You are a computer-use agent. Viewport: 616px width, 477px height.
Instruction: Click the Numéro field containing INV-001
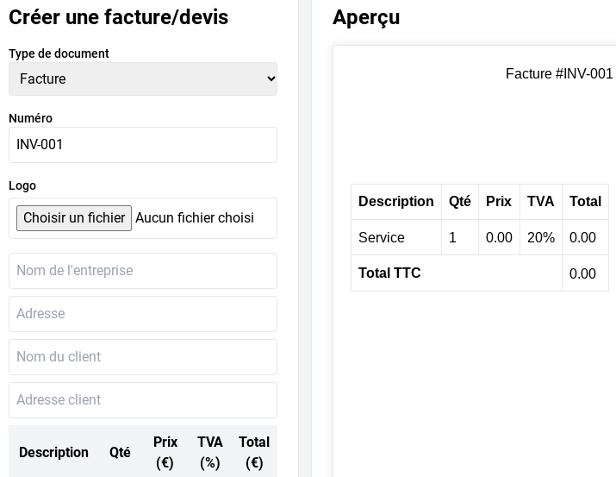(x=142, y=145)
